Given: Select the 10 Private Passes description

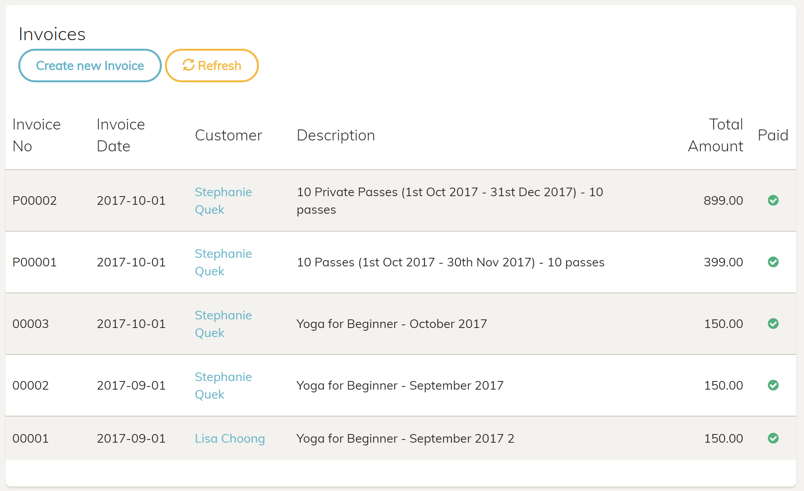Looking at the screenshot, I should [x=450, y=200].
